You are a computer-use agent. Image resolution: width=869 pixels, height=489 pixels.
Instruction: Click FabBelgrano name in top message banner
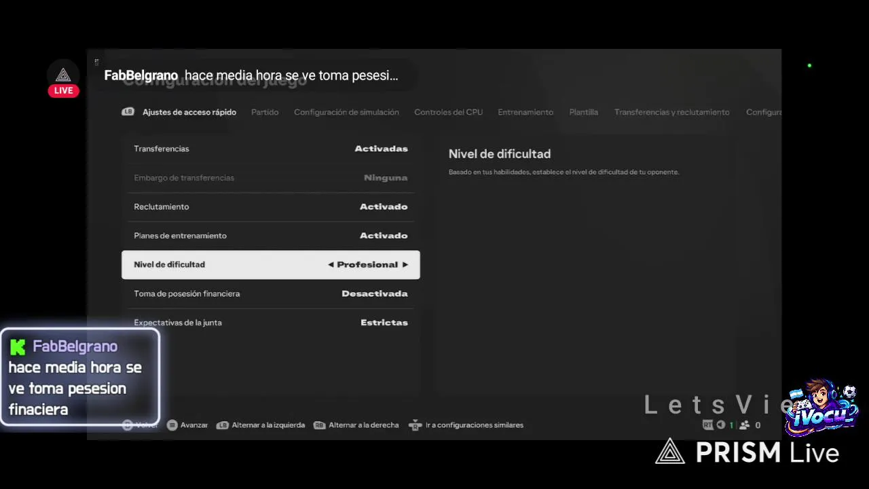pyautogui.click(x=141, y=75)
